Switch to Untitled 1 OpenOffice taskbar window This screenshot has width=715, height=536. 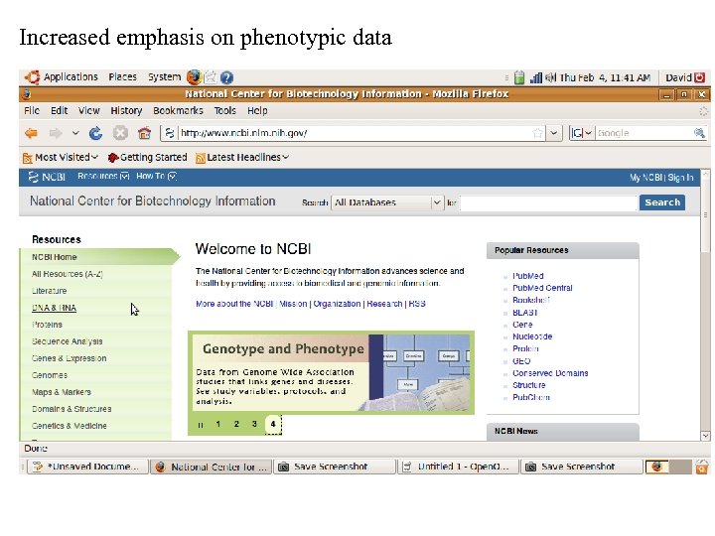click(x=458, y=467)
